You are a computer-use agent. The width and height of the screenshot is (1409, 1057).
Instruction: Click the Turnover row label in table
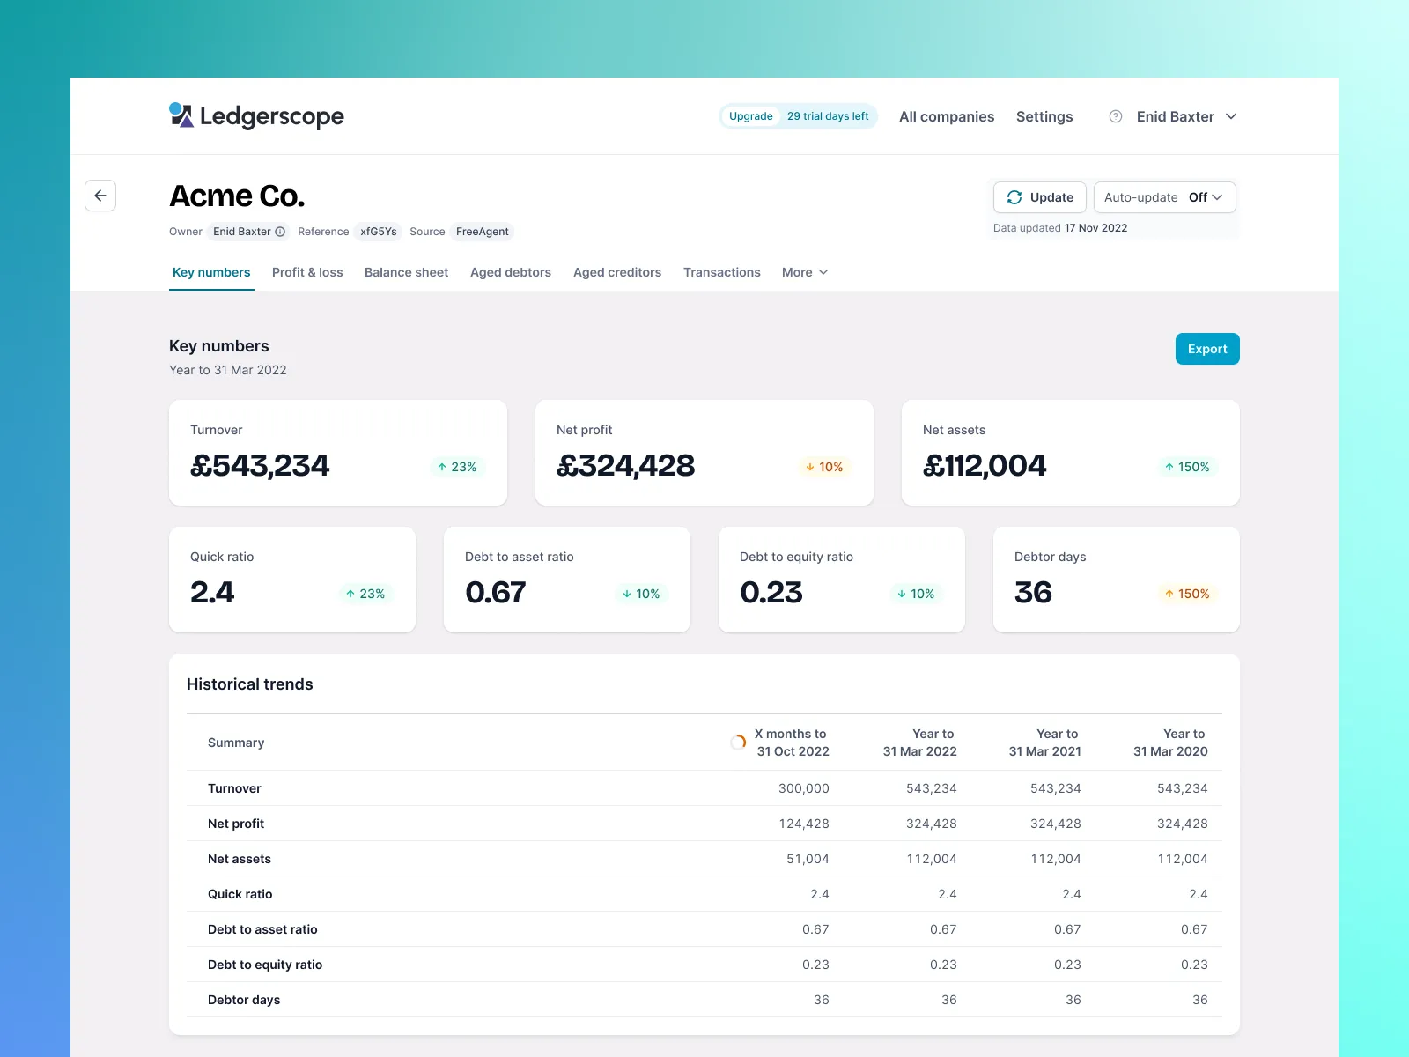pos(234,788)
